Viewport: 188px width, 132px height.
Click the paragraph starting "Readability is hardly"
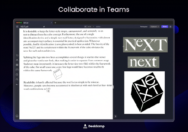(x=68, y=86)
